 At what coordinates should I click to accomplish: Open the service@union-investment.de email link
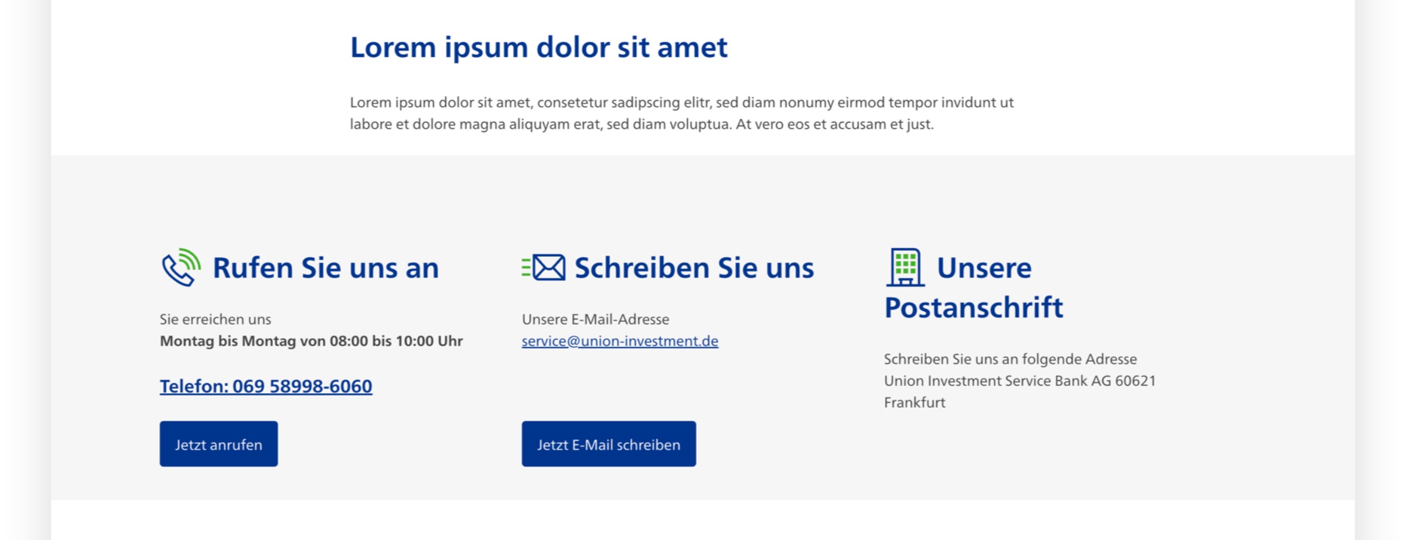click(620, 341)
